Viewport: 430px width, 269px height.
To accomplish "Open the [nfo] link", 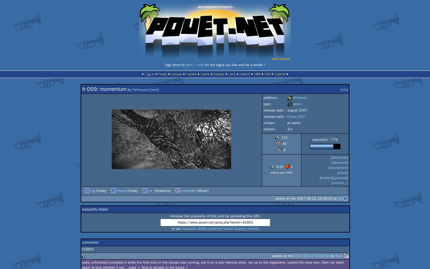I will pos(344,90).
